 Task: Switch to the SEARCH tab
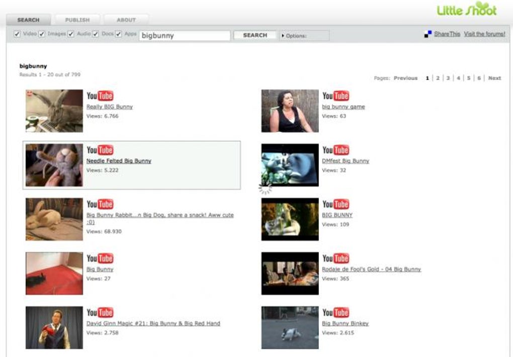click(29, 20)
